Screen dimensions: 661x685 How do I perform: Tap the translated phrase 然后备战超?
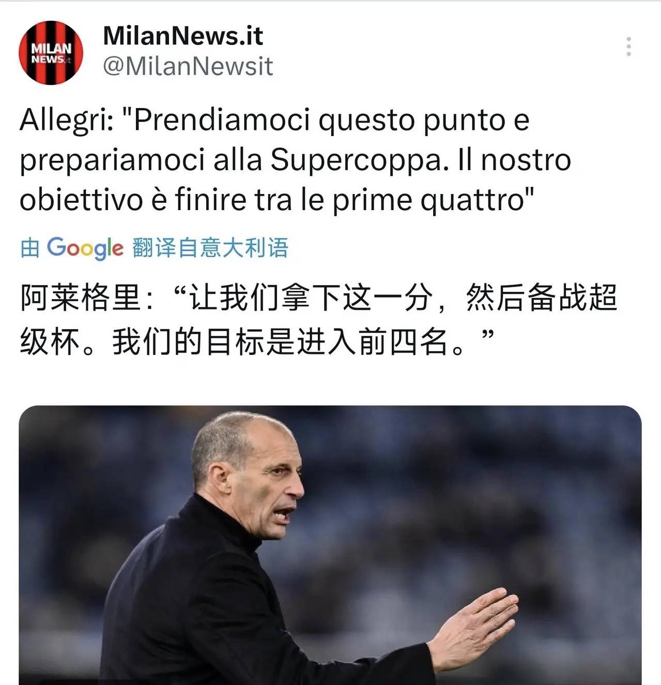point(541,299)
